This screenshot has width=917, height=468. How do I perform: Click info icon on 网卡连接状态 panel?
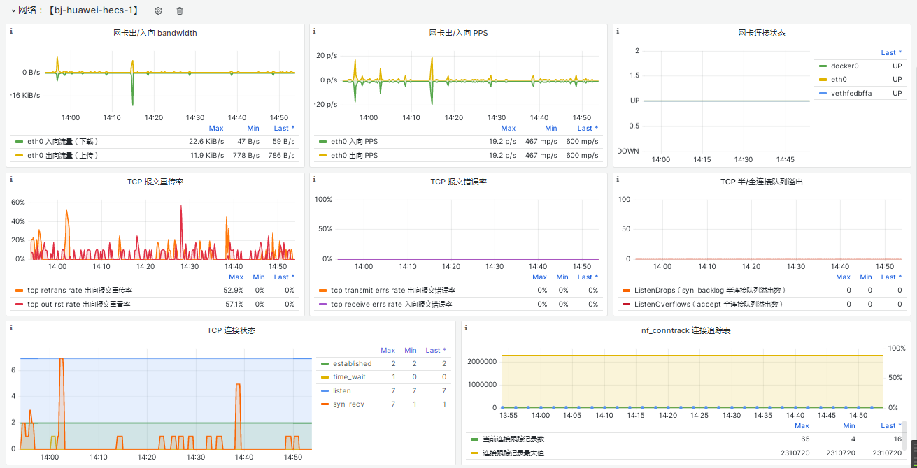(618, 31)
